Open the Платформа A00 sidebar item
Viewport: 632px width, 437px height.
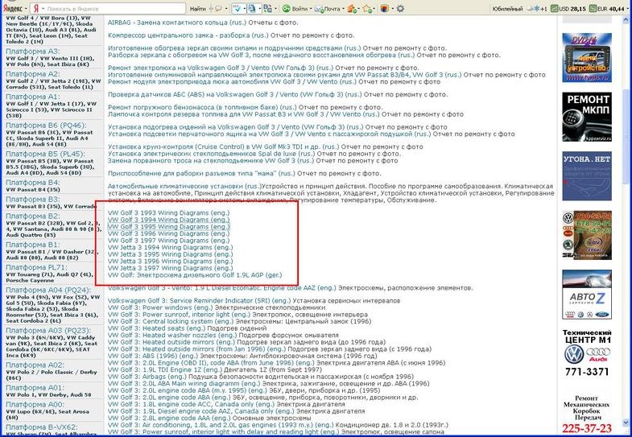coord(35,404)
